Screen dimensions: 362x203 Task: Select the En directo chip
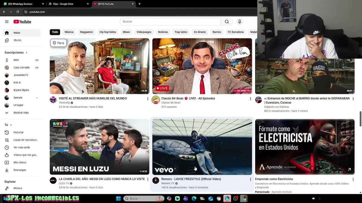click(200, 32)
